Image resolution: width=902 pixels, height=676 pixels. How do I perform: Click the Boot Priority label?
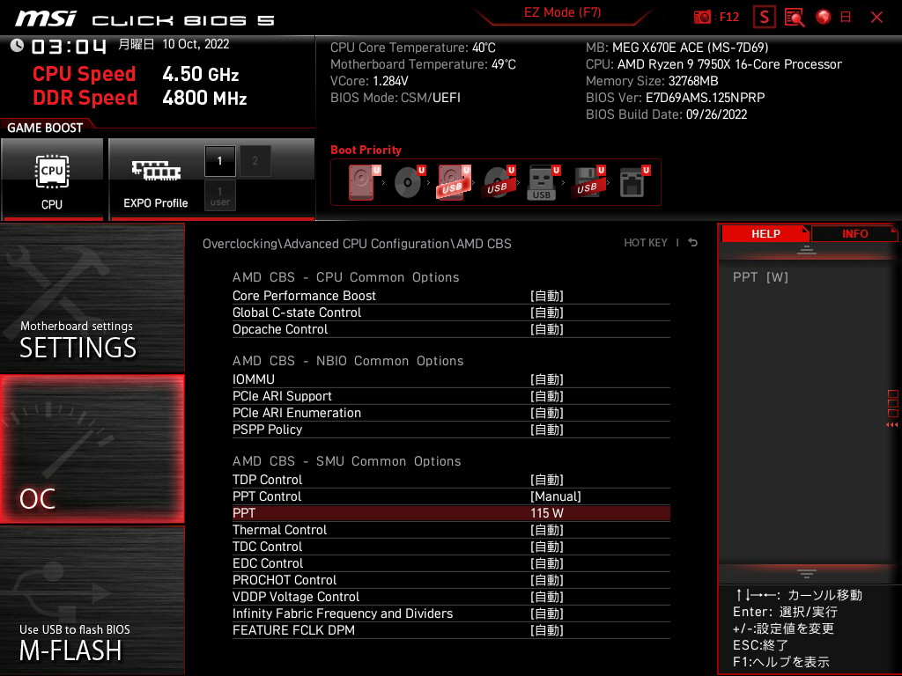366,150
